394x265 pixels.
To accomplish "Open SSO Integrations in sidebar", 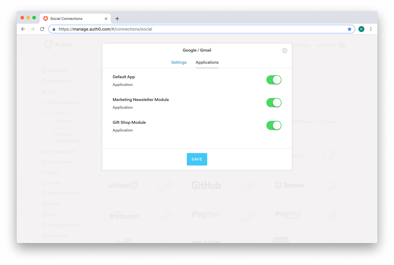I will coord(61,102).
